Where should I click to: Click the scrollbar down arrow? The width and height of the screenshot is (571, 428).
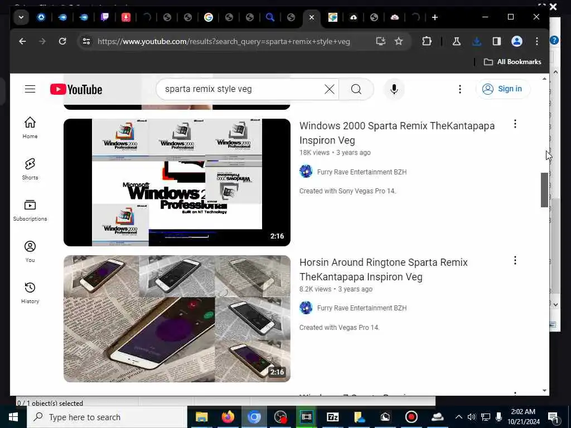pos(544,391)
